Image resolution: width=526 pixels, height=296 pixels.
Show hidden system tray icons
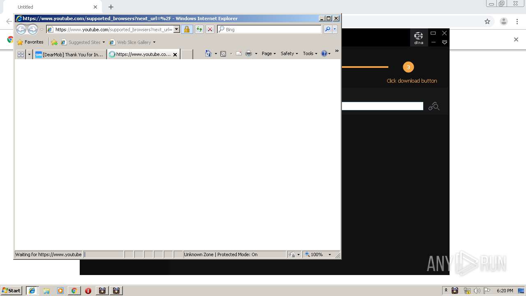click(x=446, y=290)
